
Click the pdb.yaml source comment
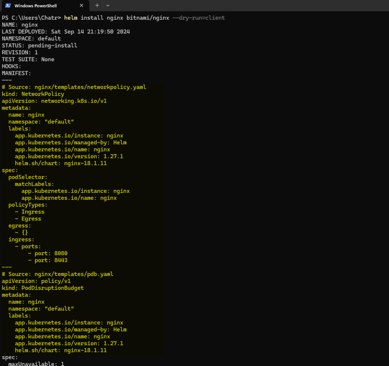pos(58,274)
